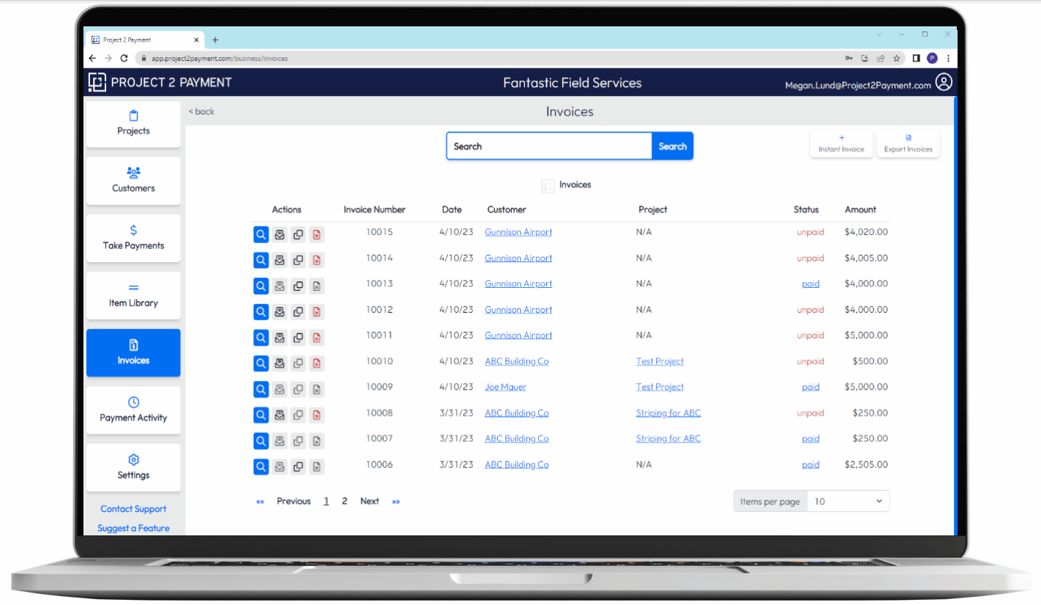This screenshot has height=605, width=1041.
Task: Click the Previous page link
Action: 294,502
